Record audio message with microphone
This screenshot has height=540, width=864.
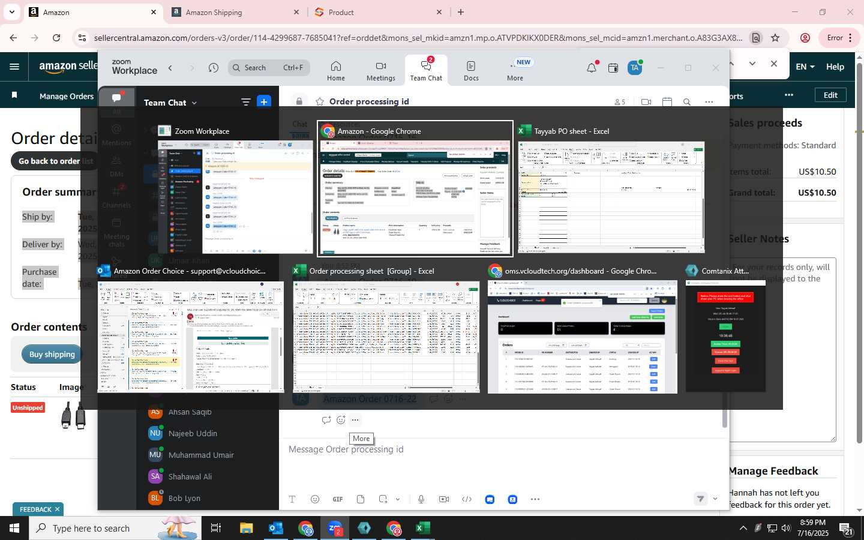(421, 499)
